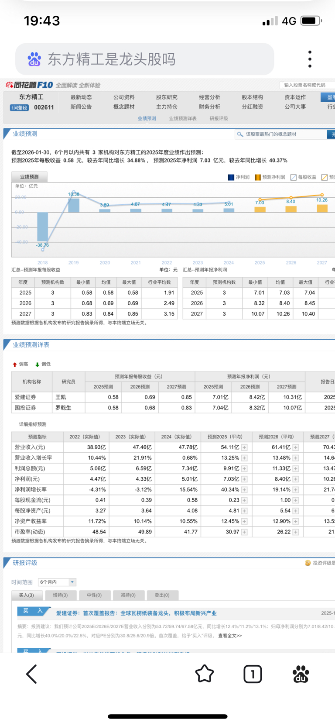Expand 净利润增长率 预测2026 plus icon
The height and width of the screenshot is (726, 335).
pos(296,490)
